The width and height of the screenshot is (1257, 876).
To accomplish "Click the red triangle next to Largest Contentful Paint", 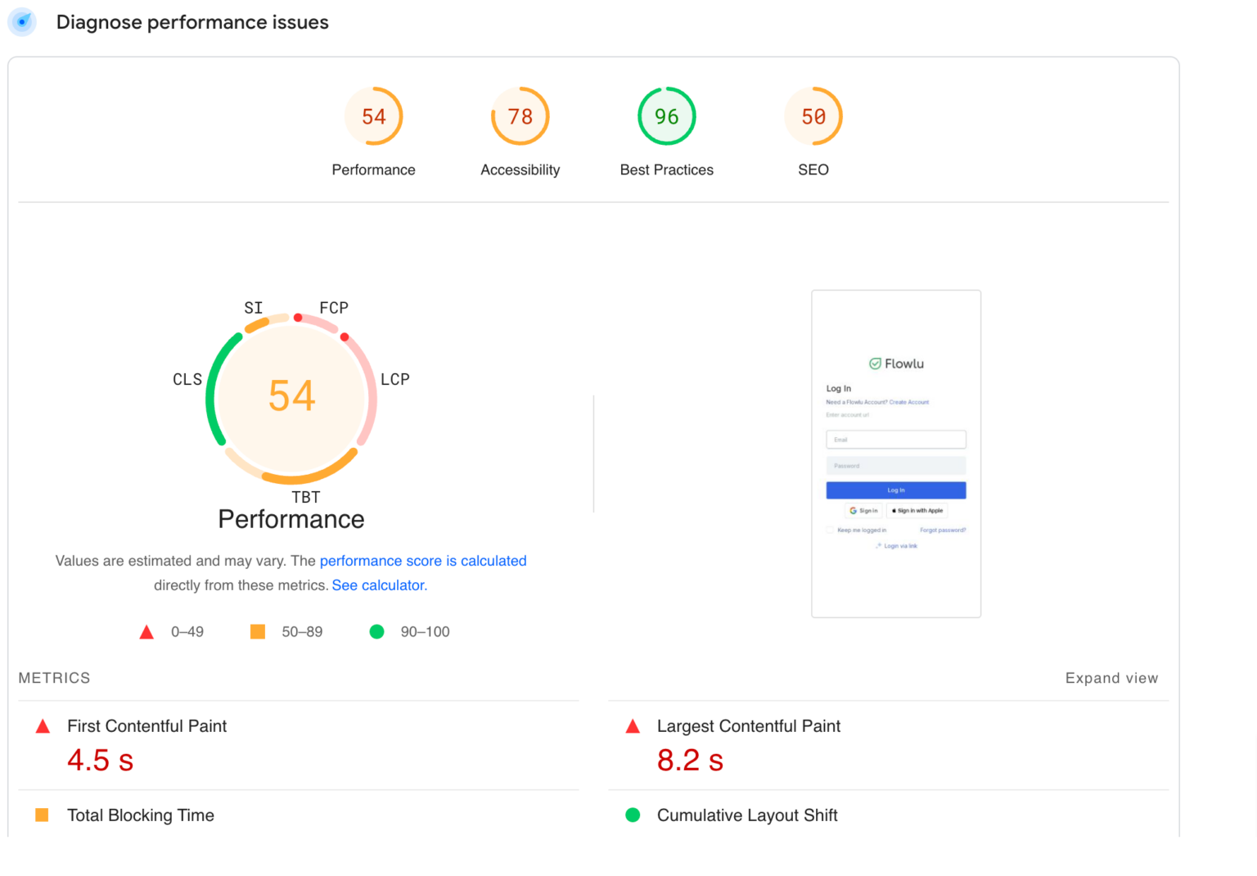I will click(x=633, y=726).
